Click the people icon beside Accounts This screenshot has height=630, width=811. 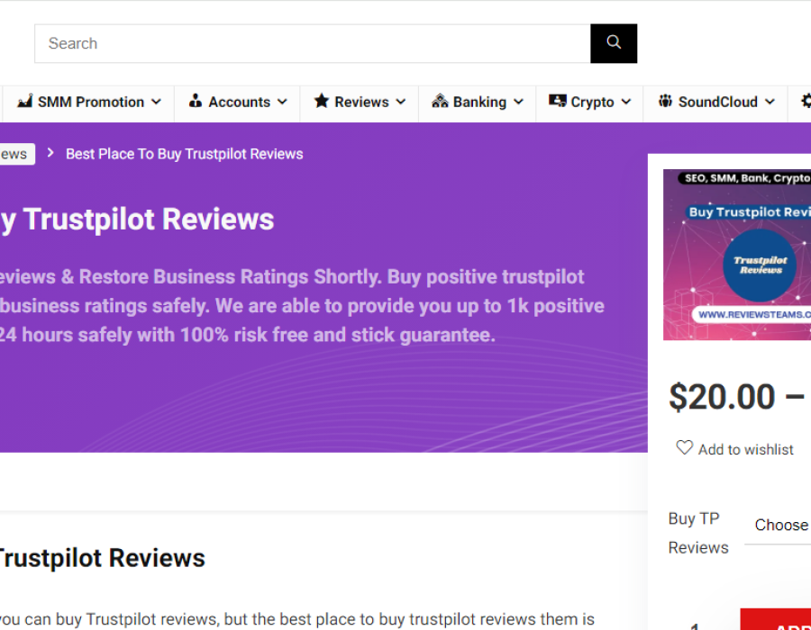[x=196, y=102]
